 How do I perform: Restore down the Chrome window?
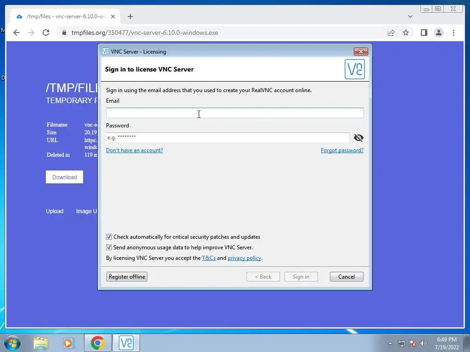click(x=438, y=9)
